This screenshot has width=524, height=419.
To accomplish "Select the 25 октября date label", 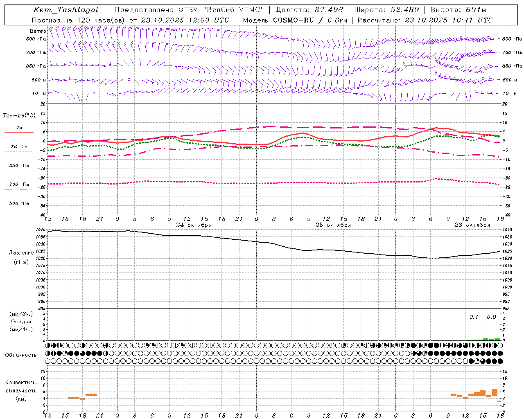I will (333, 225).
